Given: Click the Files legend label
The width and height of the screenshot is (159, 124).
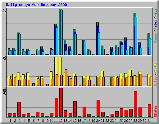Looking at the screenshot, I should click(156, 25).
